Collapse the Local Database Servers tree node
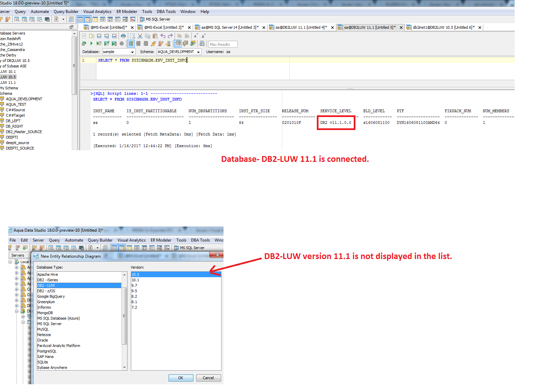The image size is (555, 386). coord(10,262)
